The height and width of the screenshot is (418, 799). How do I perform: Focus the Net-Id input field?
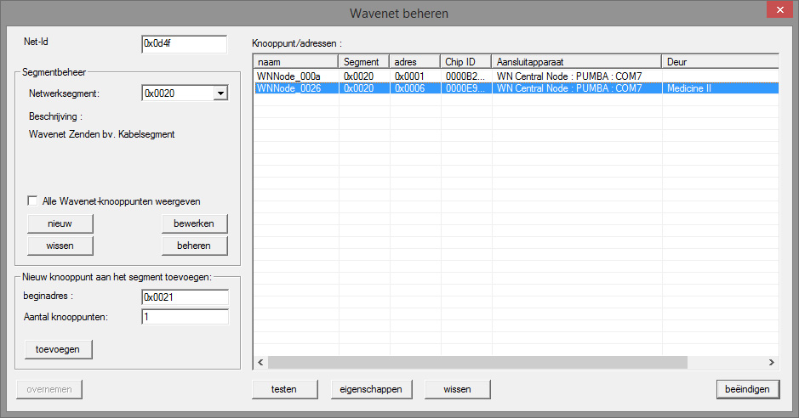[x=184, y=44]
